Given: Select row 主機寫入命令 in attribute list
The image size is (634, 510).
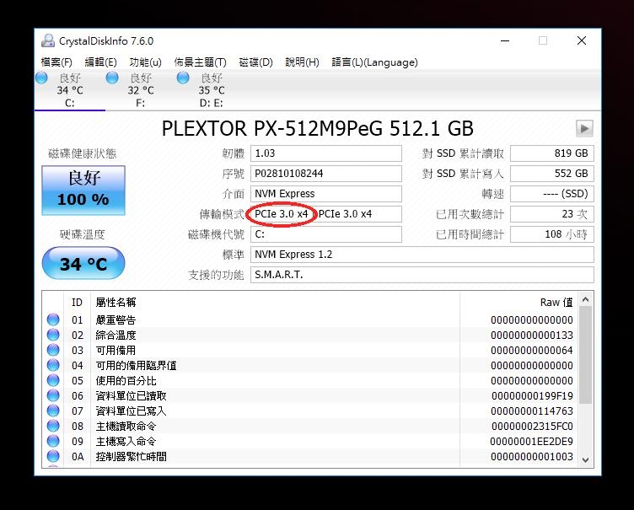Looking at the screenshot, I should [310, 441].
